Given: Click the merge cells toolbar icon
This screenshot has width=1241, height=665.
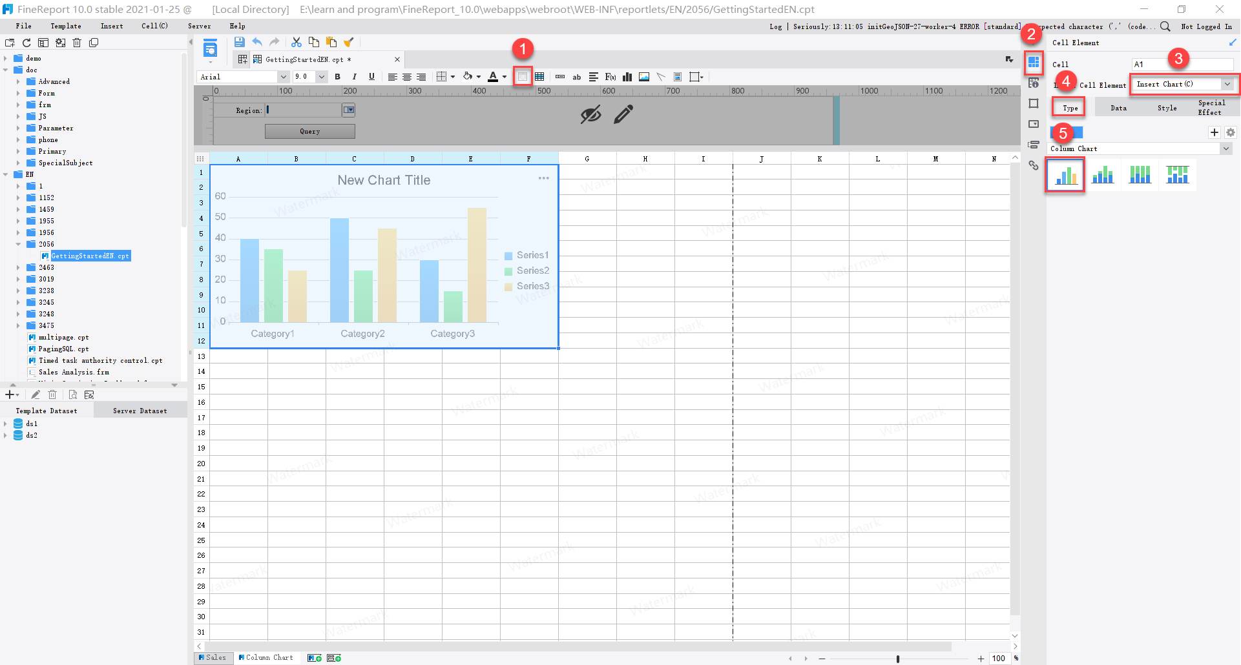Looking at the screenshot, I should 523,77.
